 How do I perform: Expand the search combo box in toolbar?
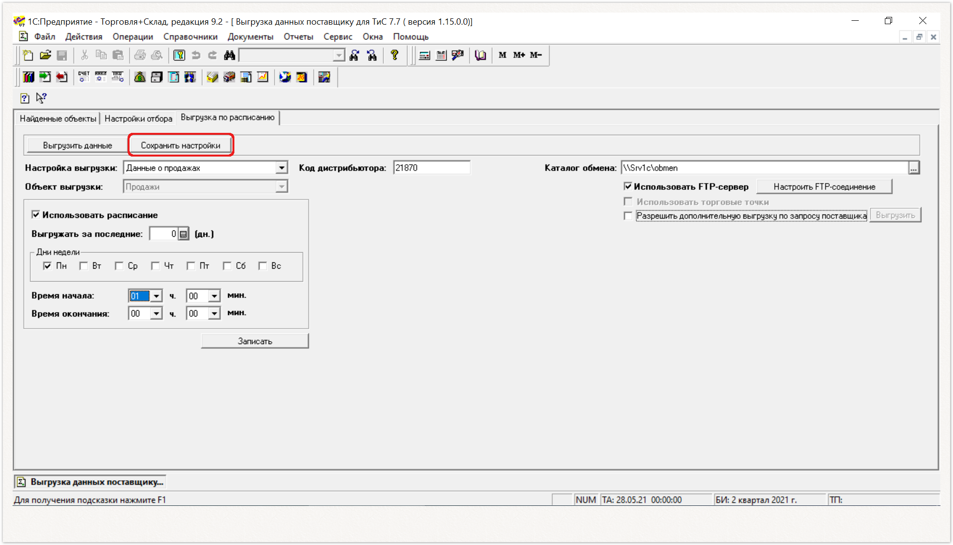click(x=339, y=56)
